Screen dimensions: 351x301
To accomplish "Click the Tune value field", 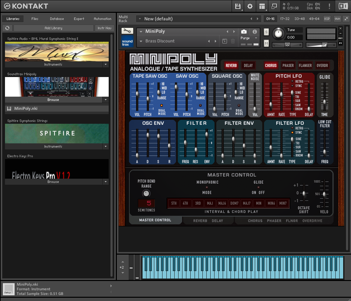I will 294,37.
